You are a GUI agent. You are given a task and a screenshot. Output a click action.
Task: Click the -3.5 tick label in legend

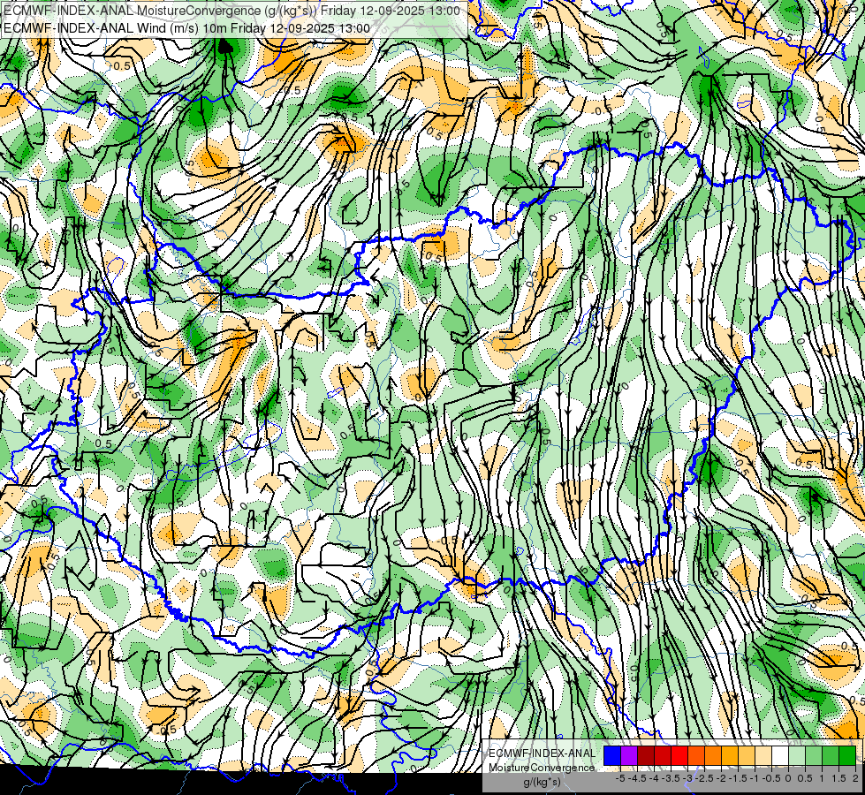pos(671,778)
